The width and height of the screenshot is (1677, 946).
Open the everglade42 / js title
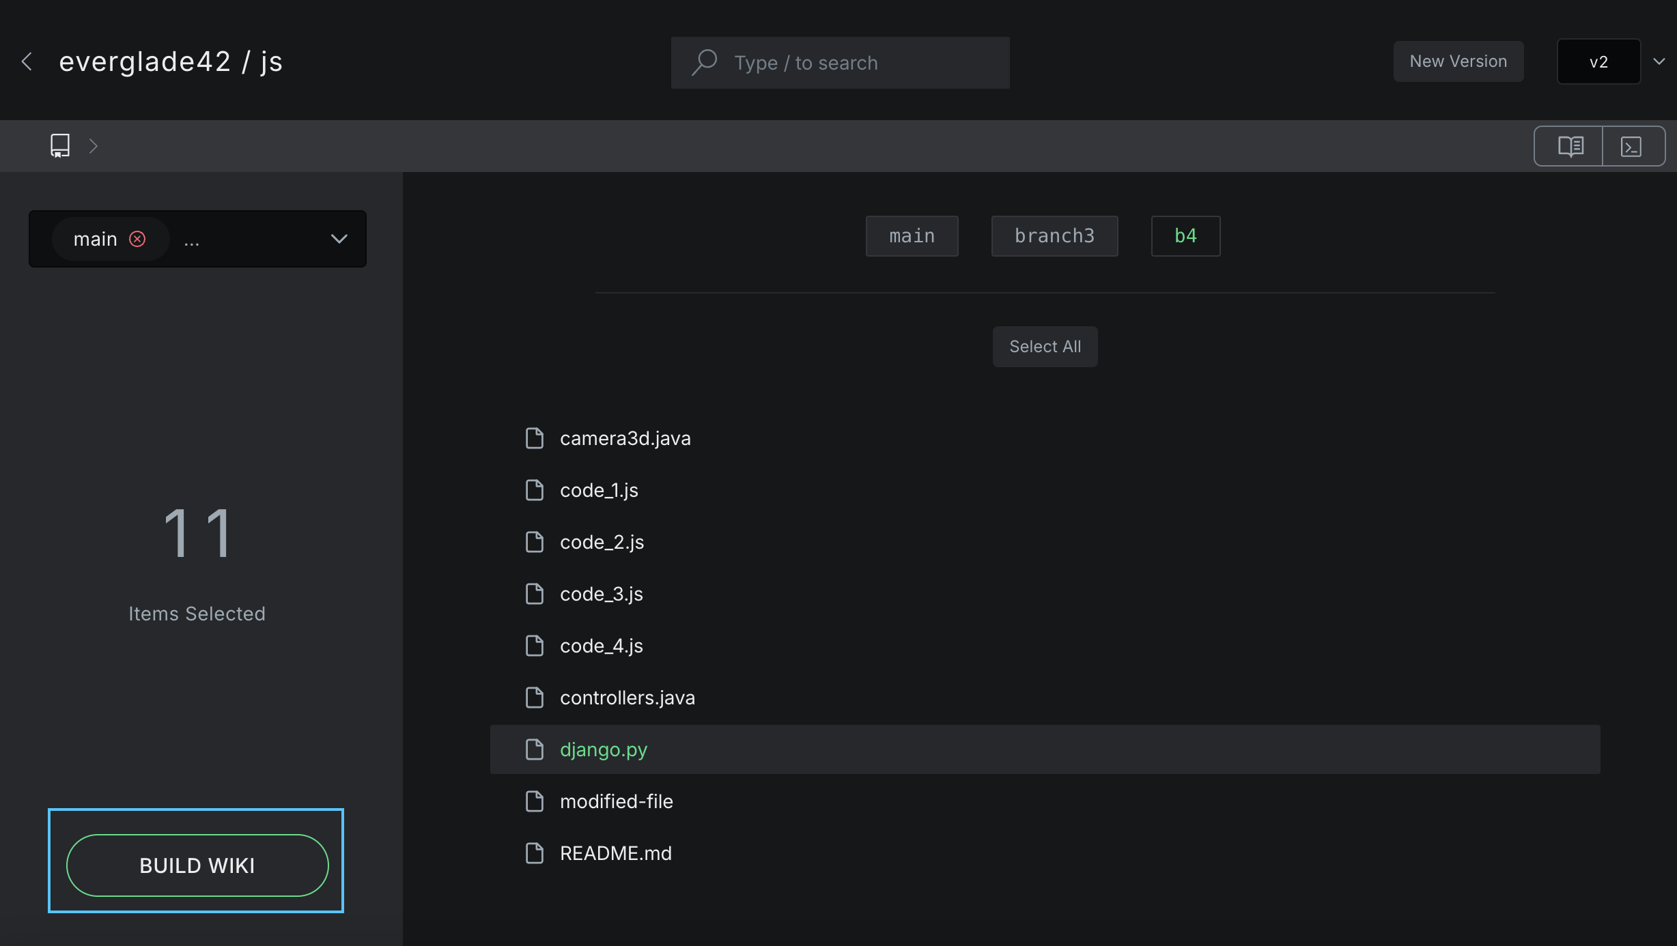(171, 61)
